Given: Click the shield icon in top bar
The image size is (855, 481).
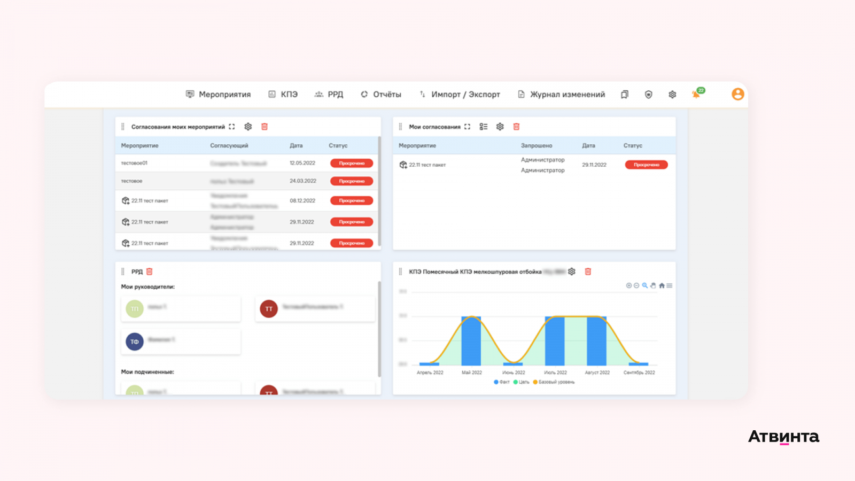Looking at the screenshot, I should (x=648, y=95).
